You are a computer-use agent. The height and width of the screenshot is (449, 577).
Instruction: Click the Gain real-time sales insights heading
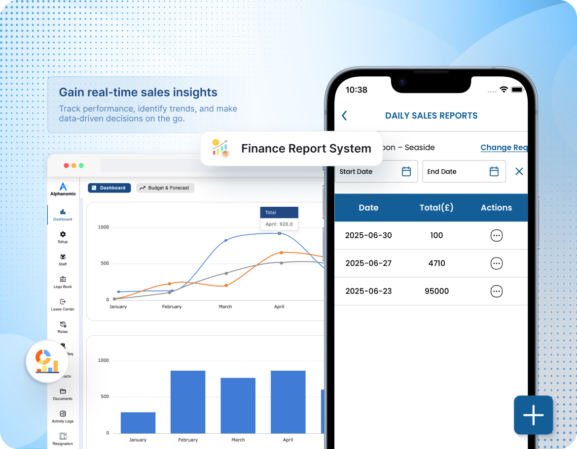pyautogui.click(x=138, y=92)
